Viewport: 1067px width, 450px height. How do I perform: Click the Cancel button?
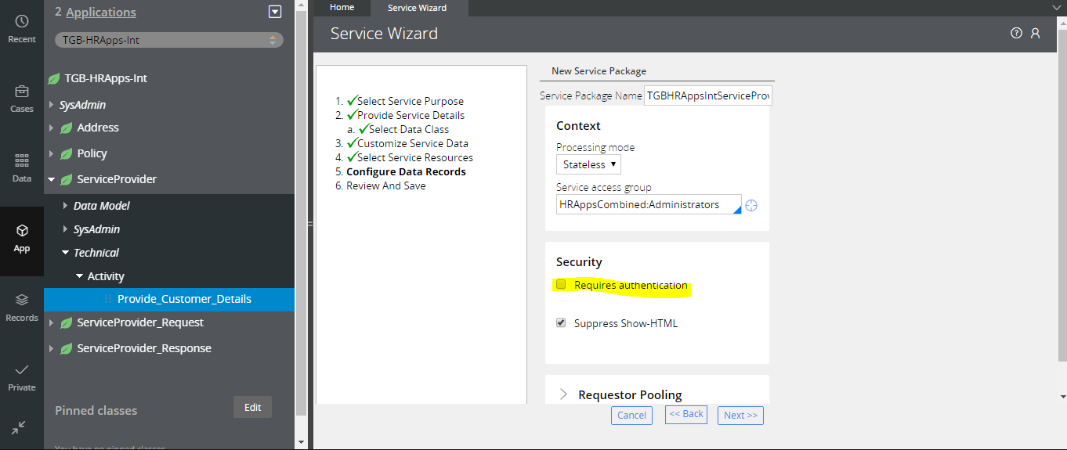(x=631, y=415)
